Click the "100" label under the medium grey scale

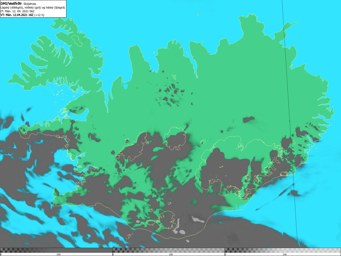pyautogui.click(x=171, y=254)
